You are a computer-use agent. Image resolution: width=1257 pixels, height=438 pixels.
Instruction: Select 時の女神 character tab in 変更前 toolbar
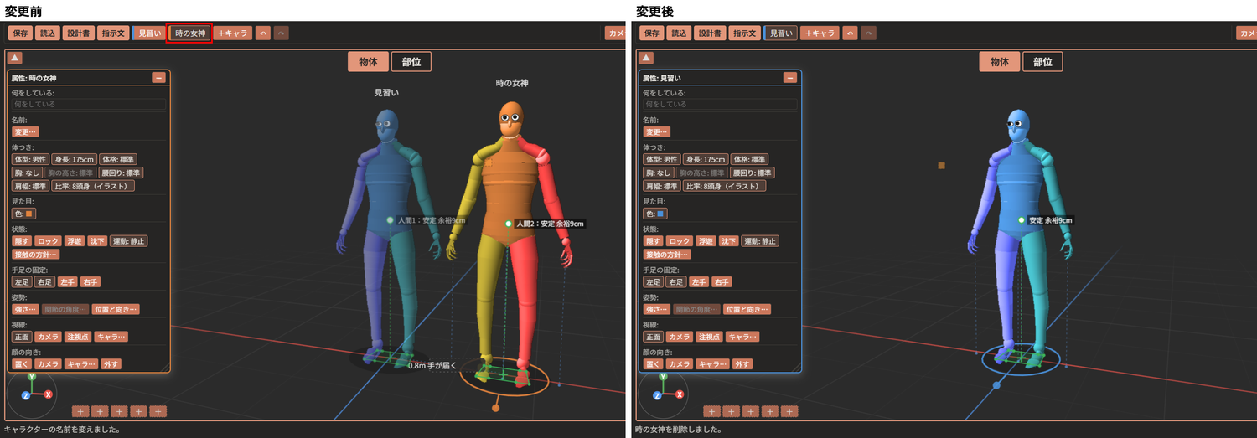click(189, 33)
